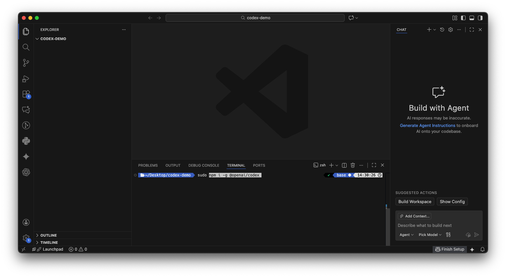Open the OpenAI Codex sidebar icon
The width and height of the screenshot is (506, 277).
click(26, 172)
